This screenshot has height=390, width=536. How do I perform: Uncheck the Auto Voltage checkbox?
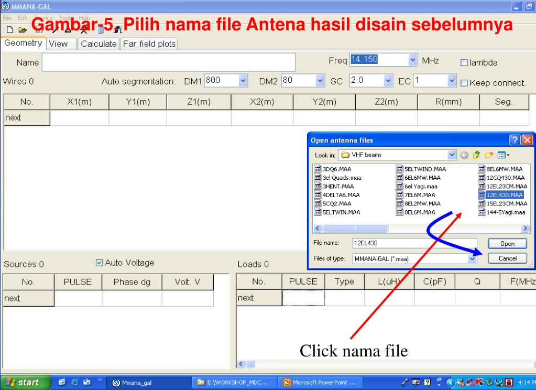point(99,263)
